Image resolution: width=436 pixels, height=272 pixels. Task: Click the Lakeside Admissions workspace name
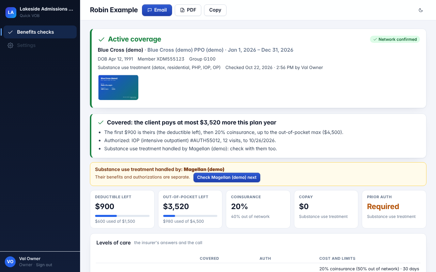(46, 9)
